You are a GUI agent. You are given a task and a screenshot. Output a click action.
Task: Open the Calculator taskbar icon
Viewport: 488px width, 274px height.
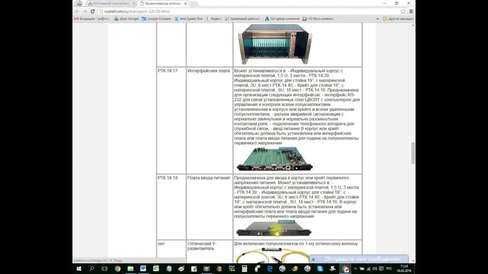[x=245, y=269]
